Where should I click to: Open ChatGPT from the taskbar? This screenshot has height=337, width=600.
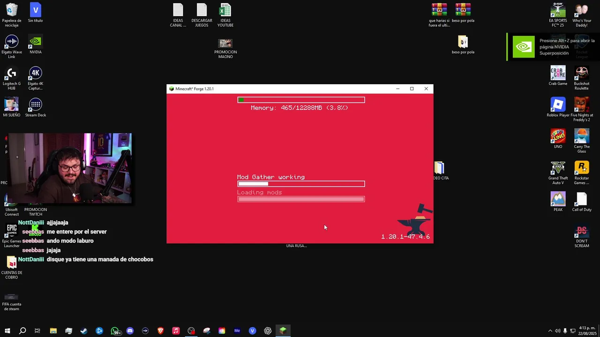tap(268, 331)
